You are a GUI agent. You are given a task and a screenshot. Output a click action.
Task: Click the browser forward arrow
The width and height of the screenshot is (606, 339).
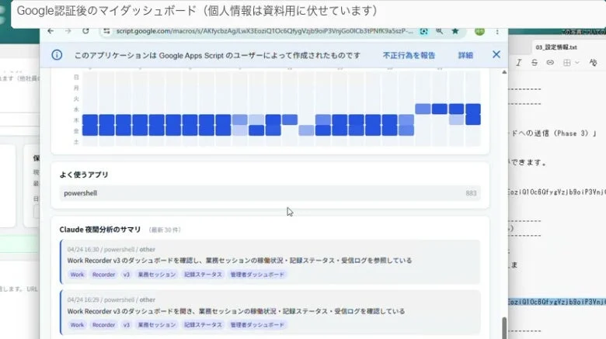[68, 31]
